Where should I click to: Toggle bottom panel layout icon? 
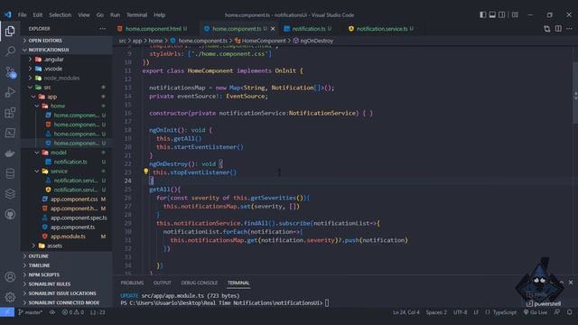pyautogui.click(x=492, y=14)
